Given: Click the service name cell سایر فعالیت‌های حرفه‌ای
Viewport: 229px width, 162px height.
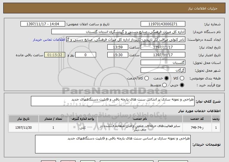Looking at the screenshot, I should 140,128.
